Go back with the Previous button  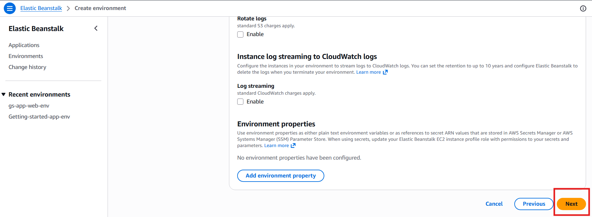pyautogui.click(x=534, y=204)
